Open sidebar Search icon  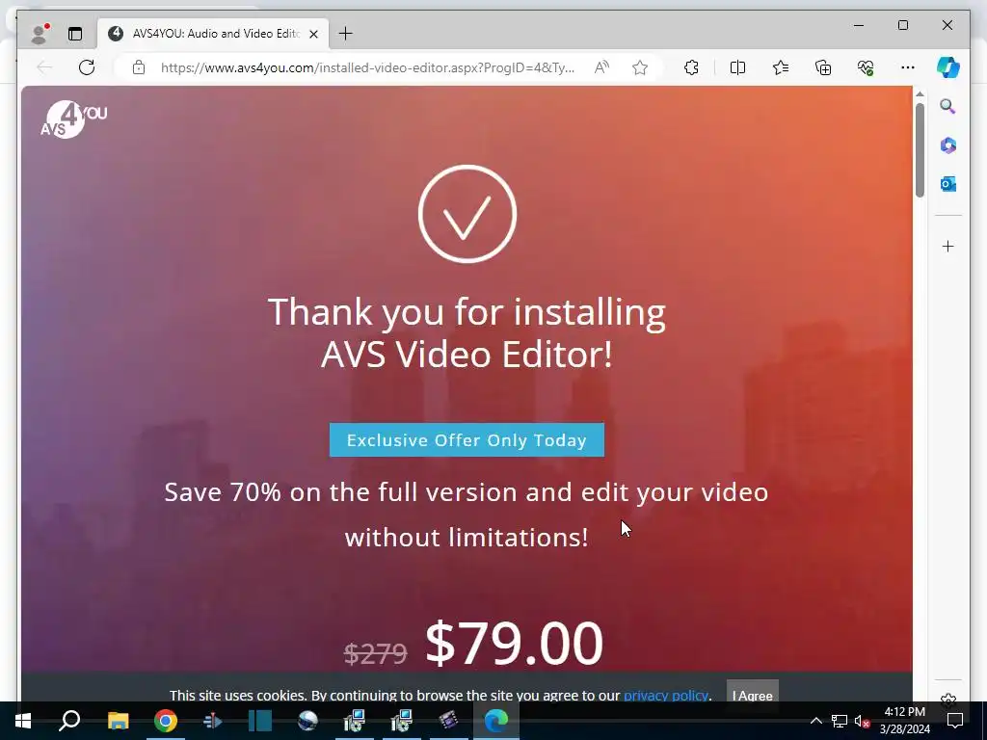[x=948, y=106]
